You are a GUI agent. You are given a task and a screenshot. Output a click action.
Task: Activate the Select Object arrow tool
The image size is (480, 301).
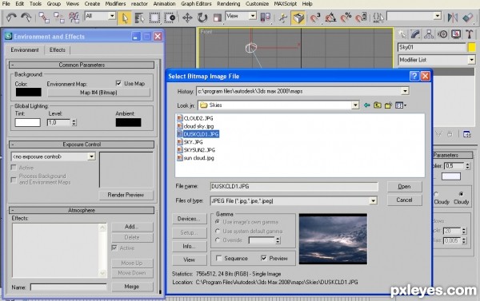pos(125,18)
